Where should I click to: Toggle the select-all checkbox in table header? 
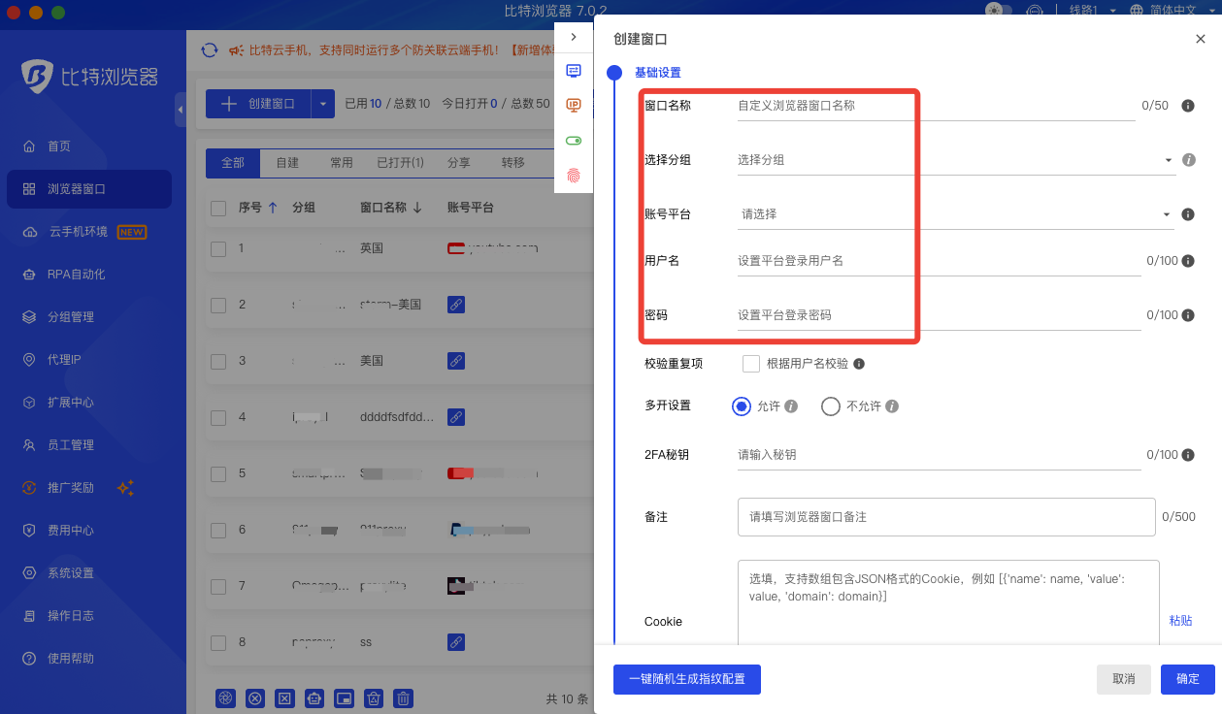click(218, 208)
